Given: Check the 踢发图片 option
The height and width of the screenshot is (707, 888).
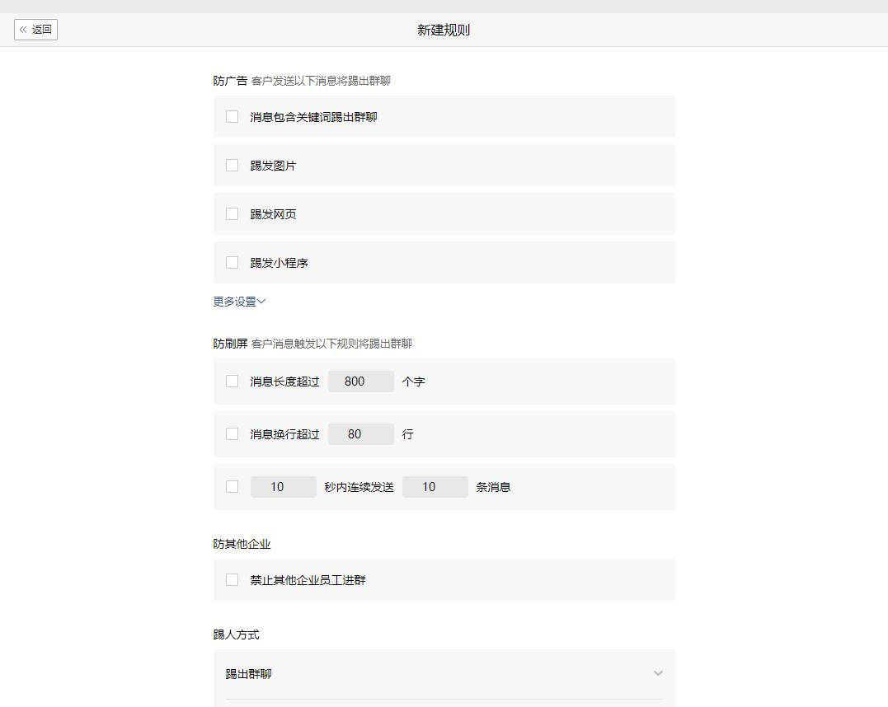Looking at the screenshot, I should coord(232,165).
